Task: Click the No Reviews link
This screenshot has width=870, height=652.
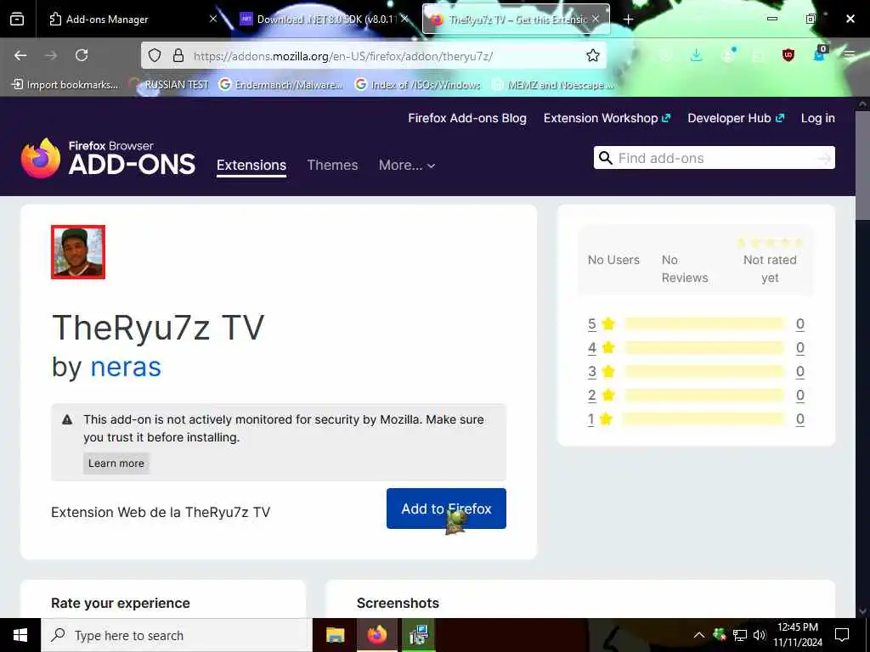Action: [x=685, y=269]
